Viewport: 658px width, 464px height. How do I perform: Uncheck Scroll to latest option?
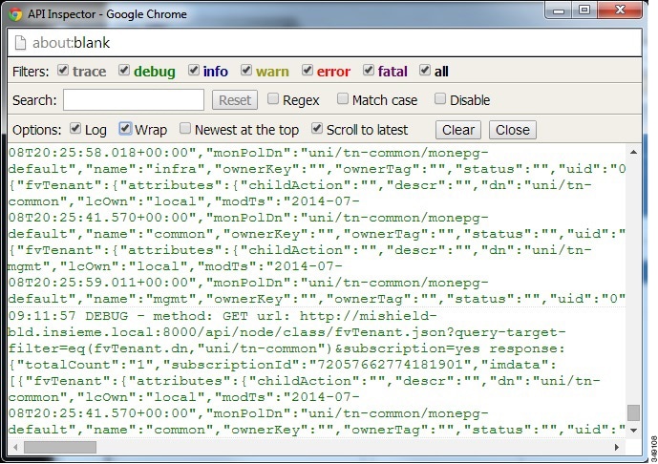coord(317,128)
